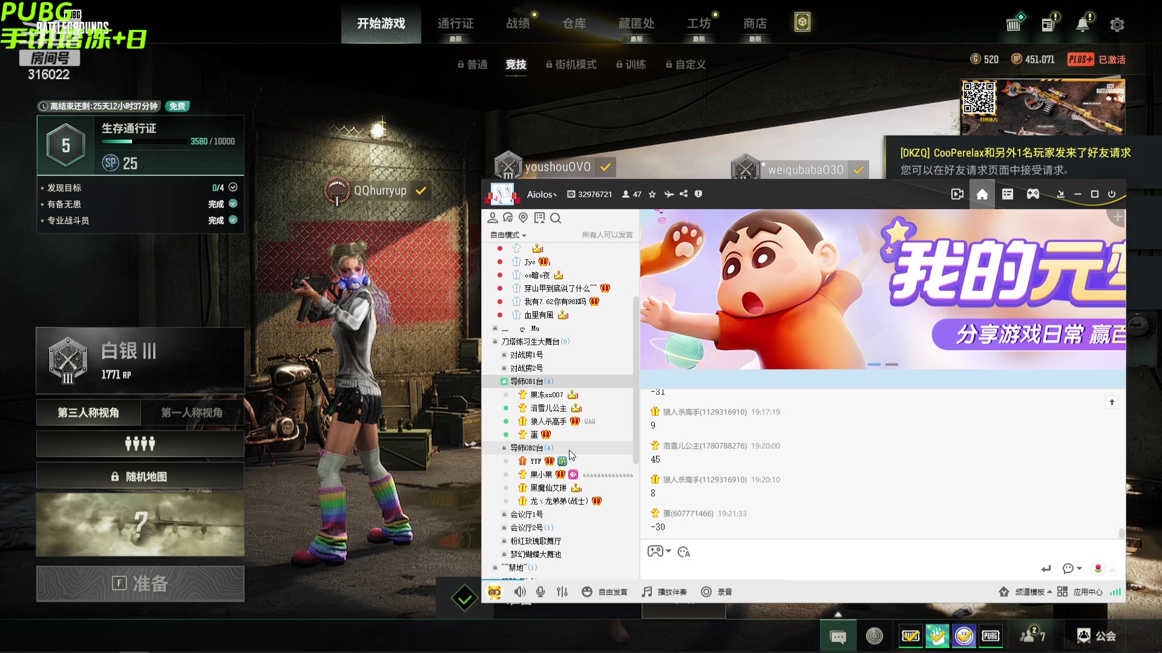The height and width of the screenshot is (653, 1162).
Task: Open the random map preview thumbnail
Action: [x=140, y=525]
